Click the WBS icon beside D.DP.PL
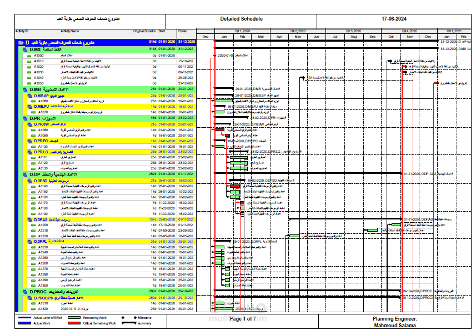The width and height of the screenshot is (476, 330). point(30,242)
